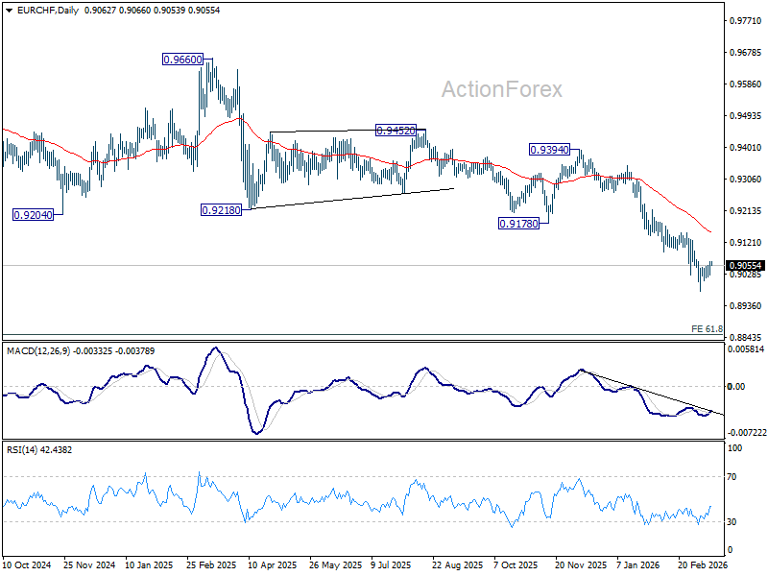768x576 pixels.
Task: Click the RSI 70 level label
Action: (732, 476)
